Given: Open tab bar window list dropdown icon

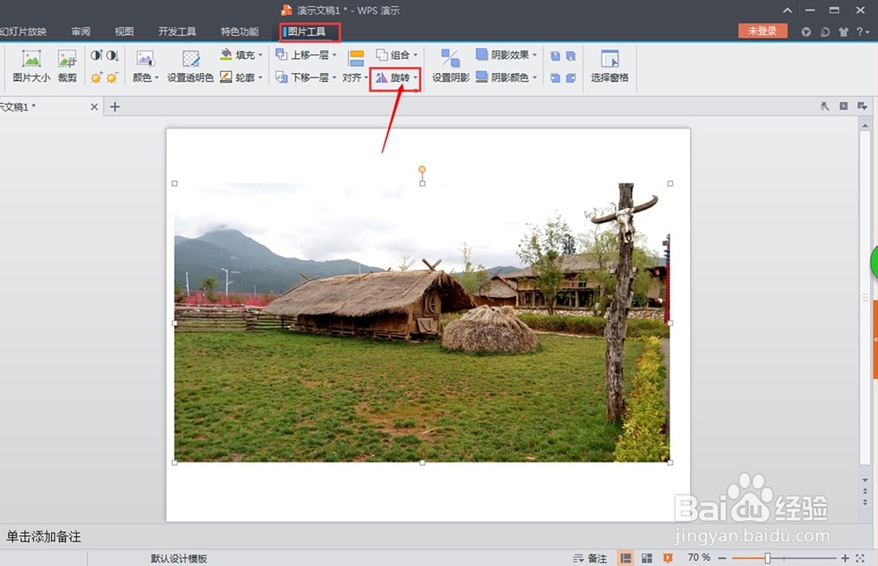Looking at the screenshot, I should tap(862, 106).
